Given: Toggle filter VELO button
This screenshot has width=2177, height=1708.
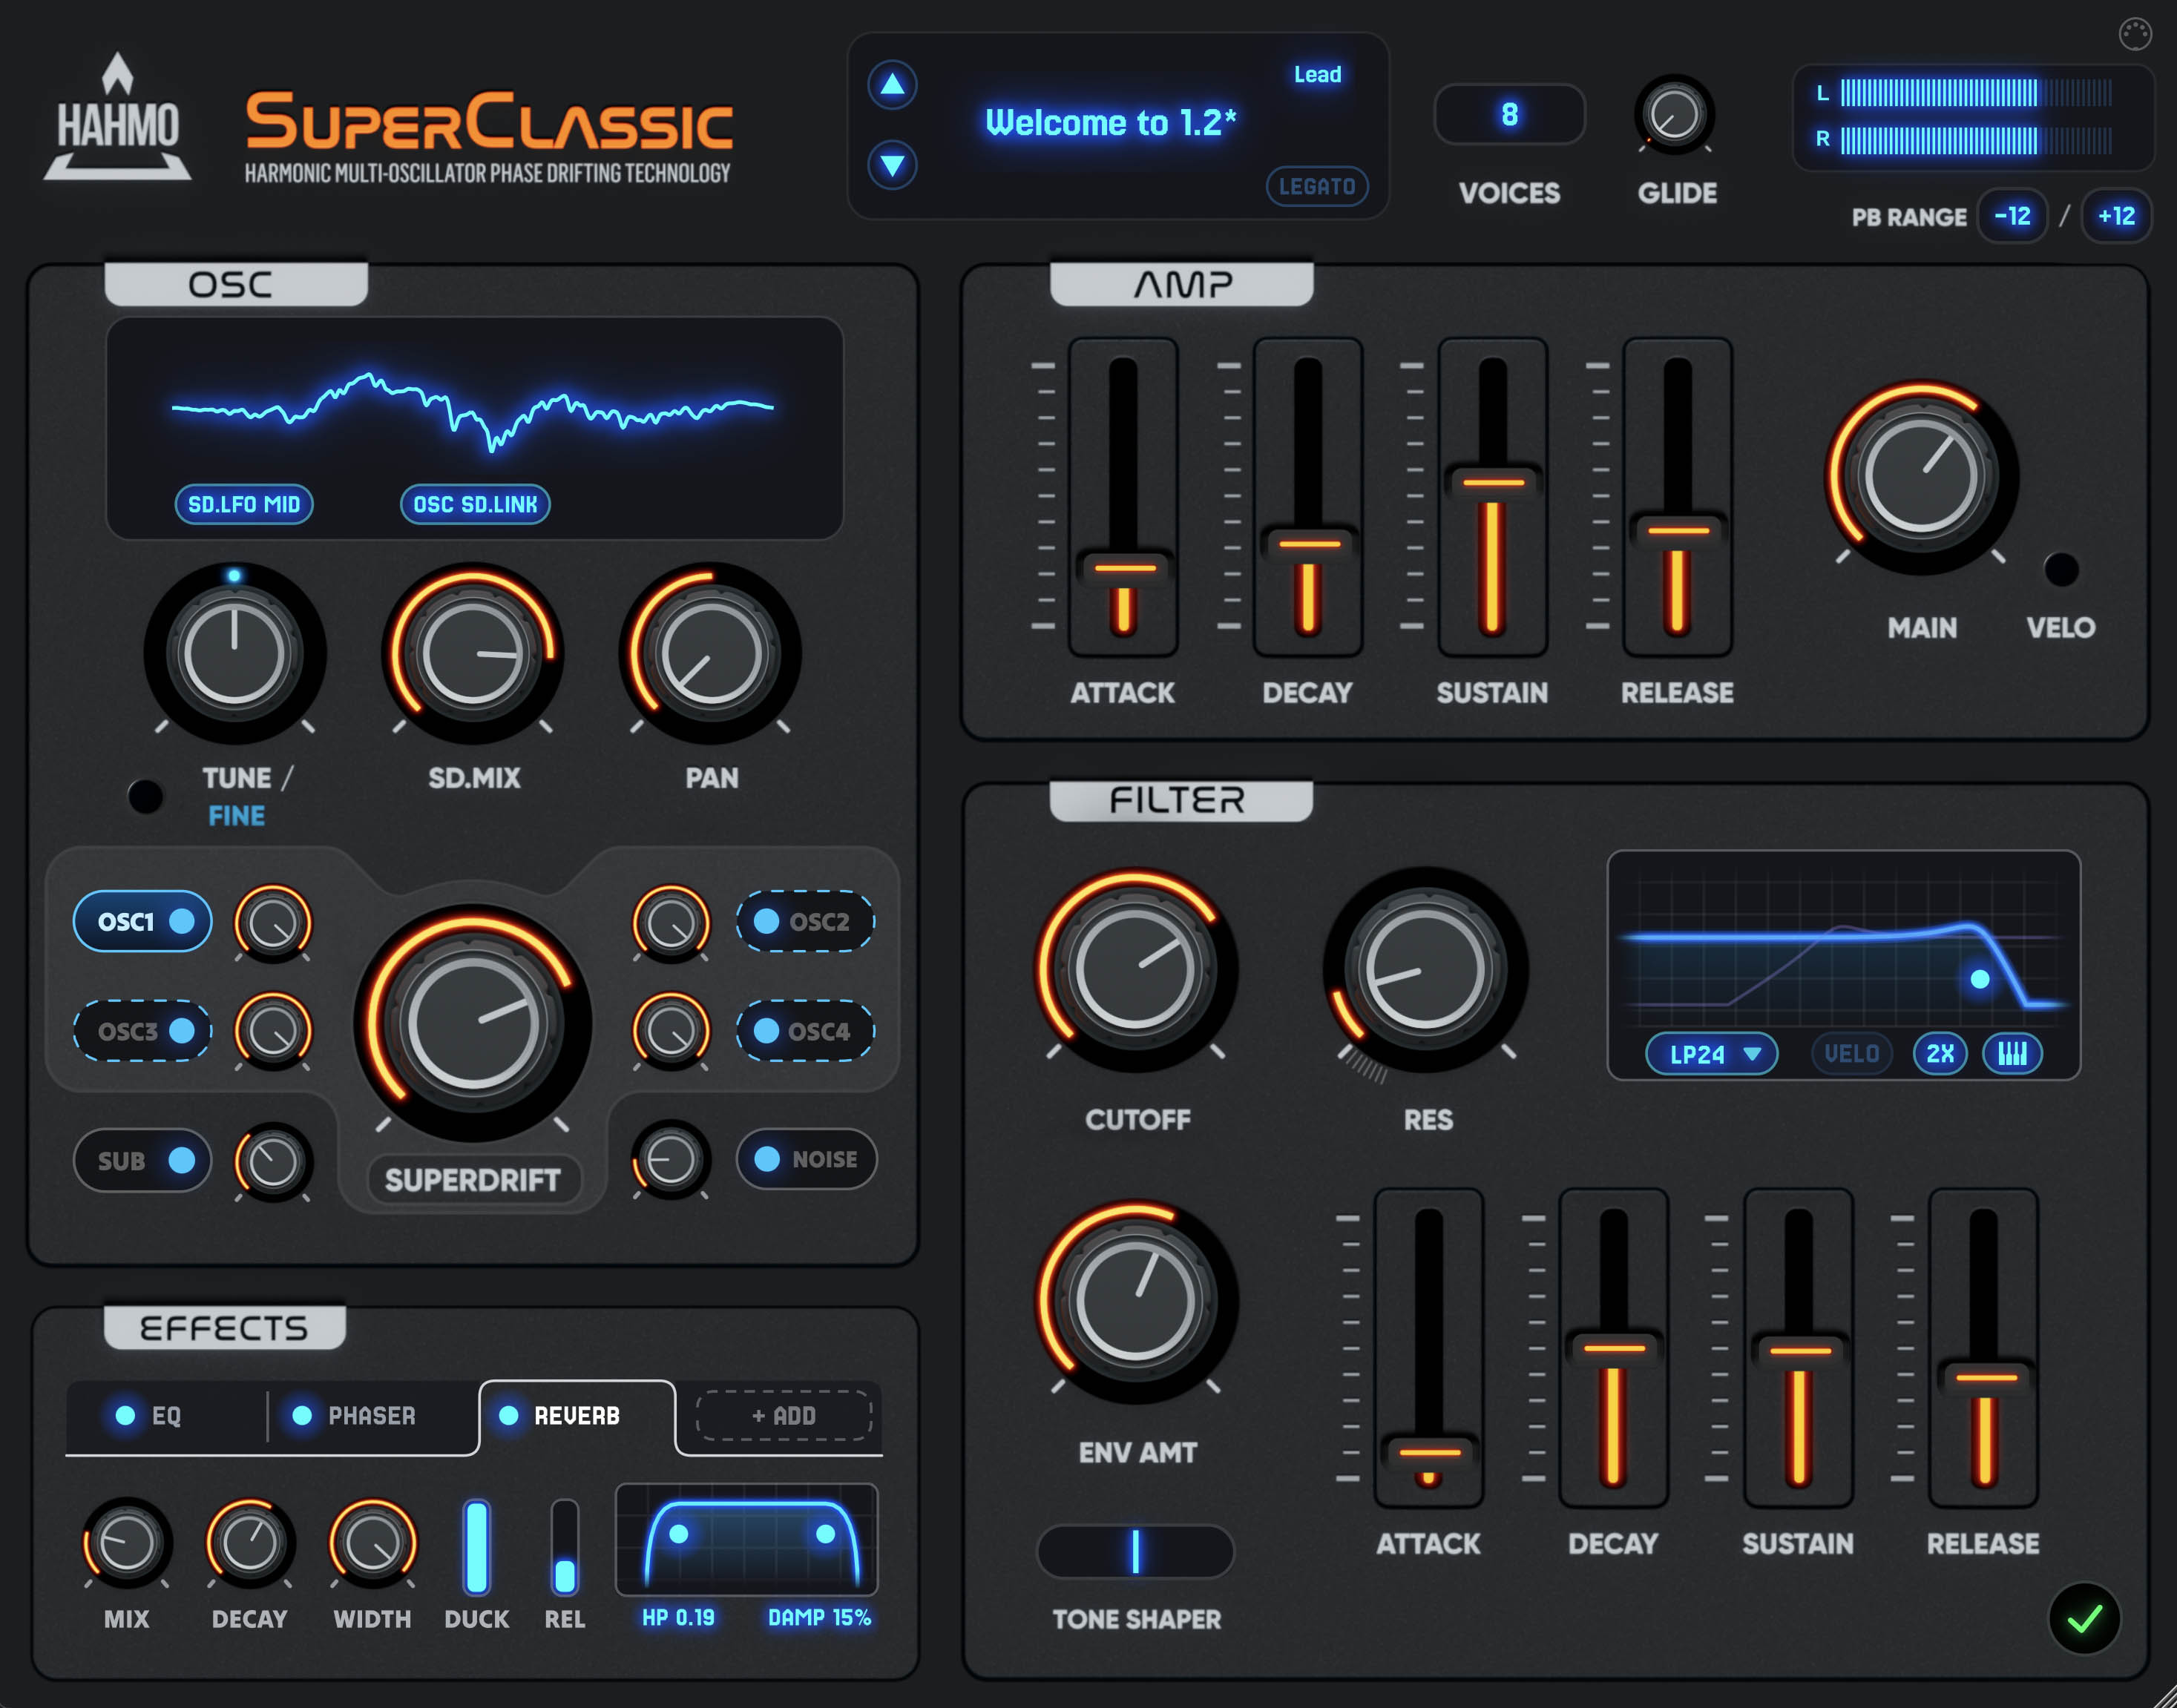Looking at the screenshot, I should coord(1851,1053).
